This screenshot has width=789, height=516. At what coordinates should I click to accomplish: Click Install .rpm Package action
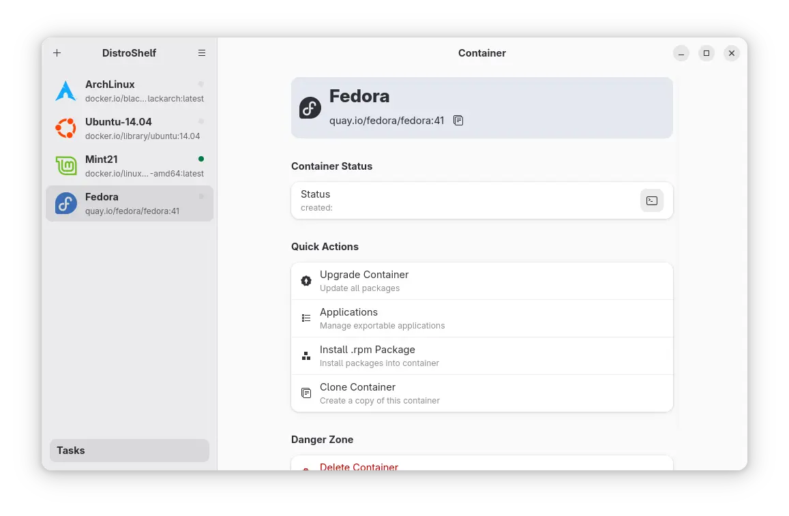click(x=482, y=356)
